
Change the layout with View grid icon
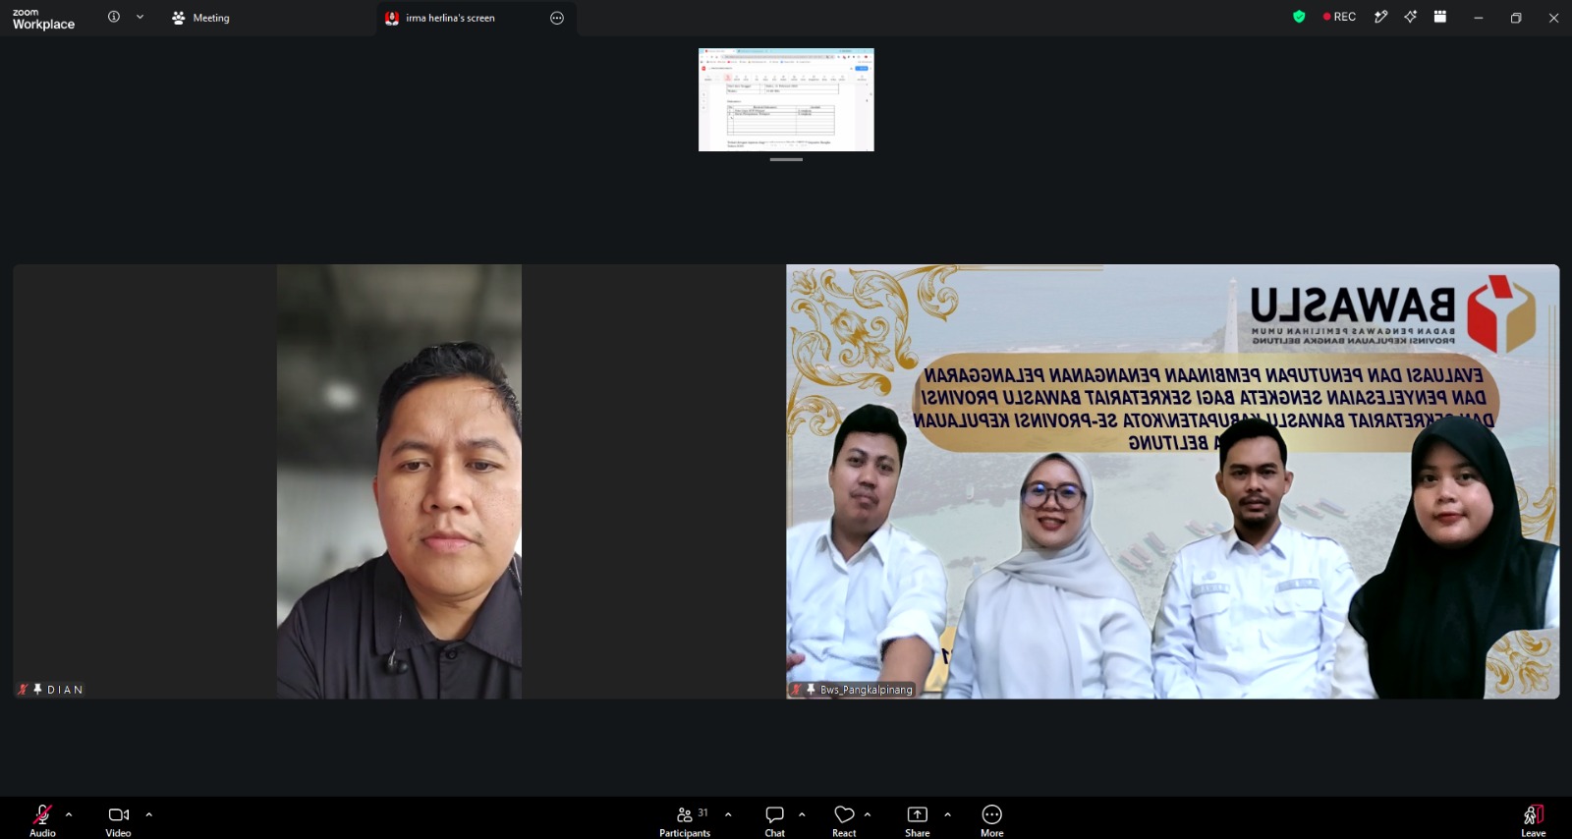1440,17
